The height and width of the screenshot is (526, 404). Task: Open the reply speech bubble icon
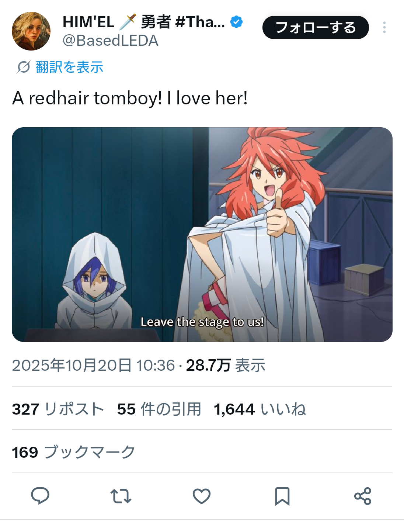tap(40, 496)
